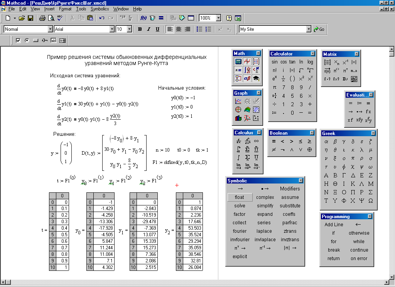Insert a list box control from controls toolbar
395x287 pixels.
[62, 40]
